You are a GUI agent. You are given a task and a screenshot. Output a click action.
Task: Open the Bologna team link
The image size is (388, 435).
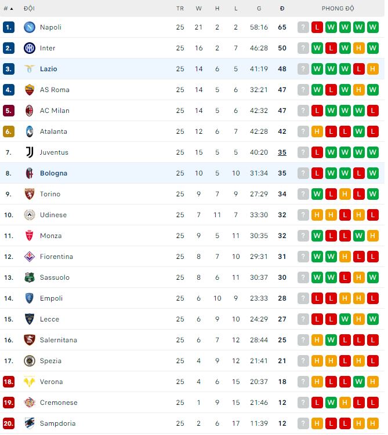(x=53, y=173)
